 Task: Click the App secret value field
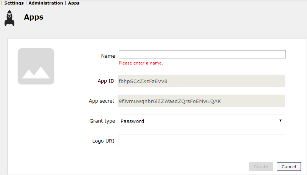(x=202, y=101)
